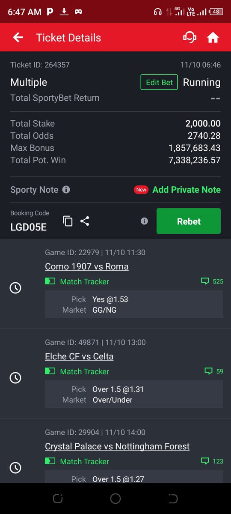The image size is (231, 514).
Task: Open Como 1907 vs Roma match link
Action: pyautogui.click(x=87, y=266)
